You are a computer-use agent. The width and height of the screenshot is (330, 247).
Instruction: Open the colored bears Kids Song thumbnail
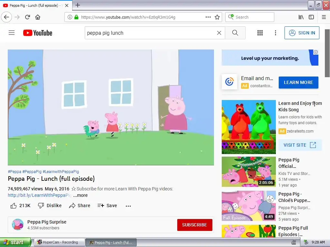point(249,127)
